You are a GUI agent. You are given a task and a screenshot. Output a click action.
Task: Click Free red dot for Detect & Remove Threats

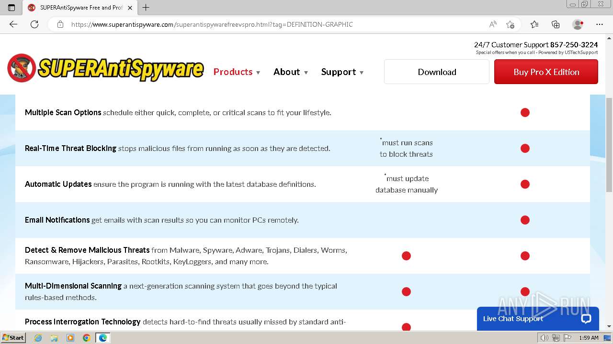pos(406,256)
